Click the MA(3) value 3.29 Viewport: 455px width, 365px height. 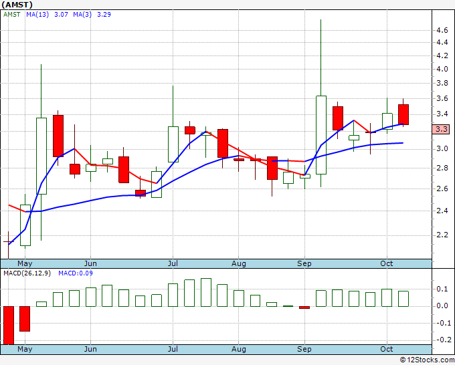coord(104,15)
